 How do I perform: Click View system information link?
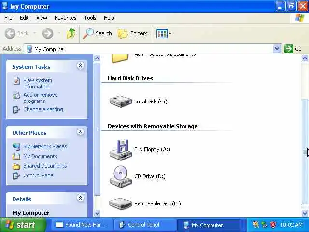pos(38,84)
